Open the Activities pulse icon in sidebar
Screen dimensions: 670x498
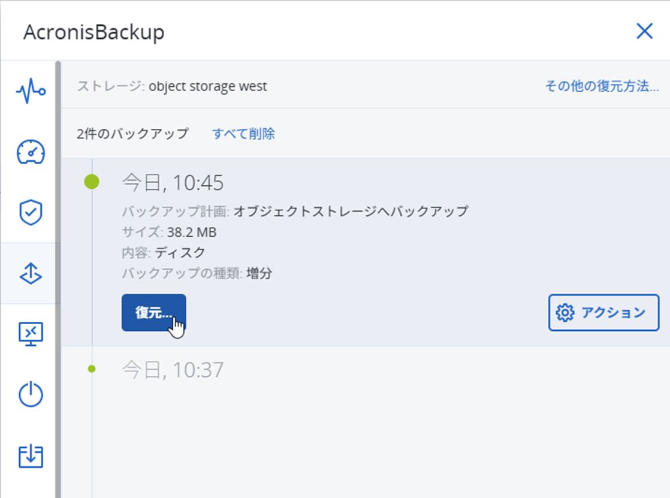coord(30,92)
